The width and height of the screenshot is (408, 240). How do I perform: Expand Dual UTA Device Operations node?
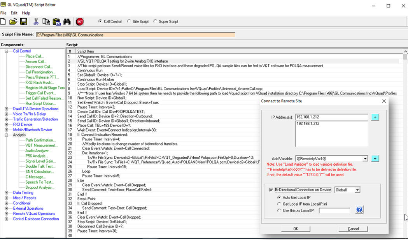7,109
